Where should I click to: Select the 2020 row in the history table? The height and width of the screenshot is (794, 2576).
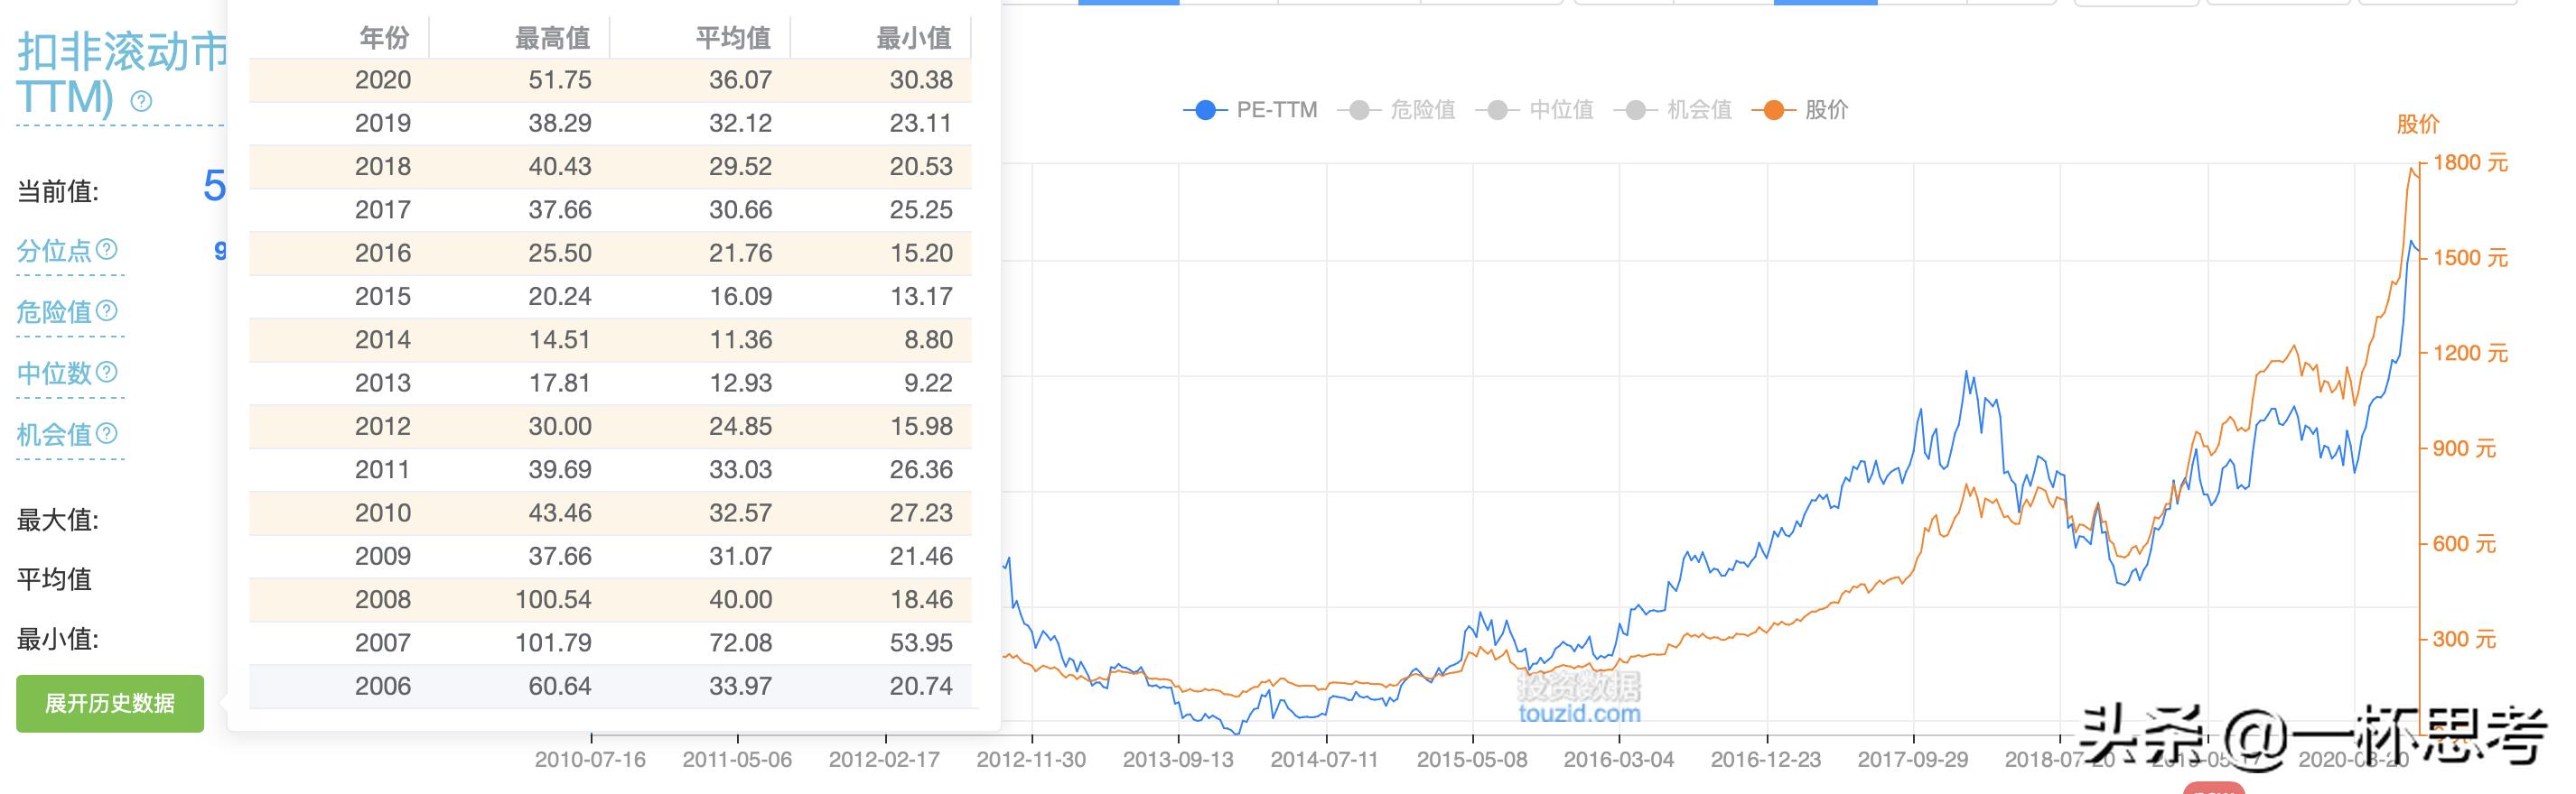click(x=610, y=80)
